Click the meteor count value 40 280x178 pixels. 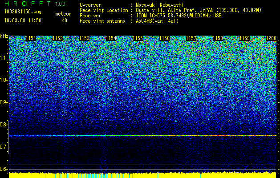click(x=65, y=20)
